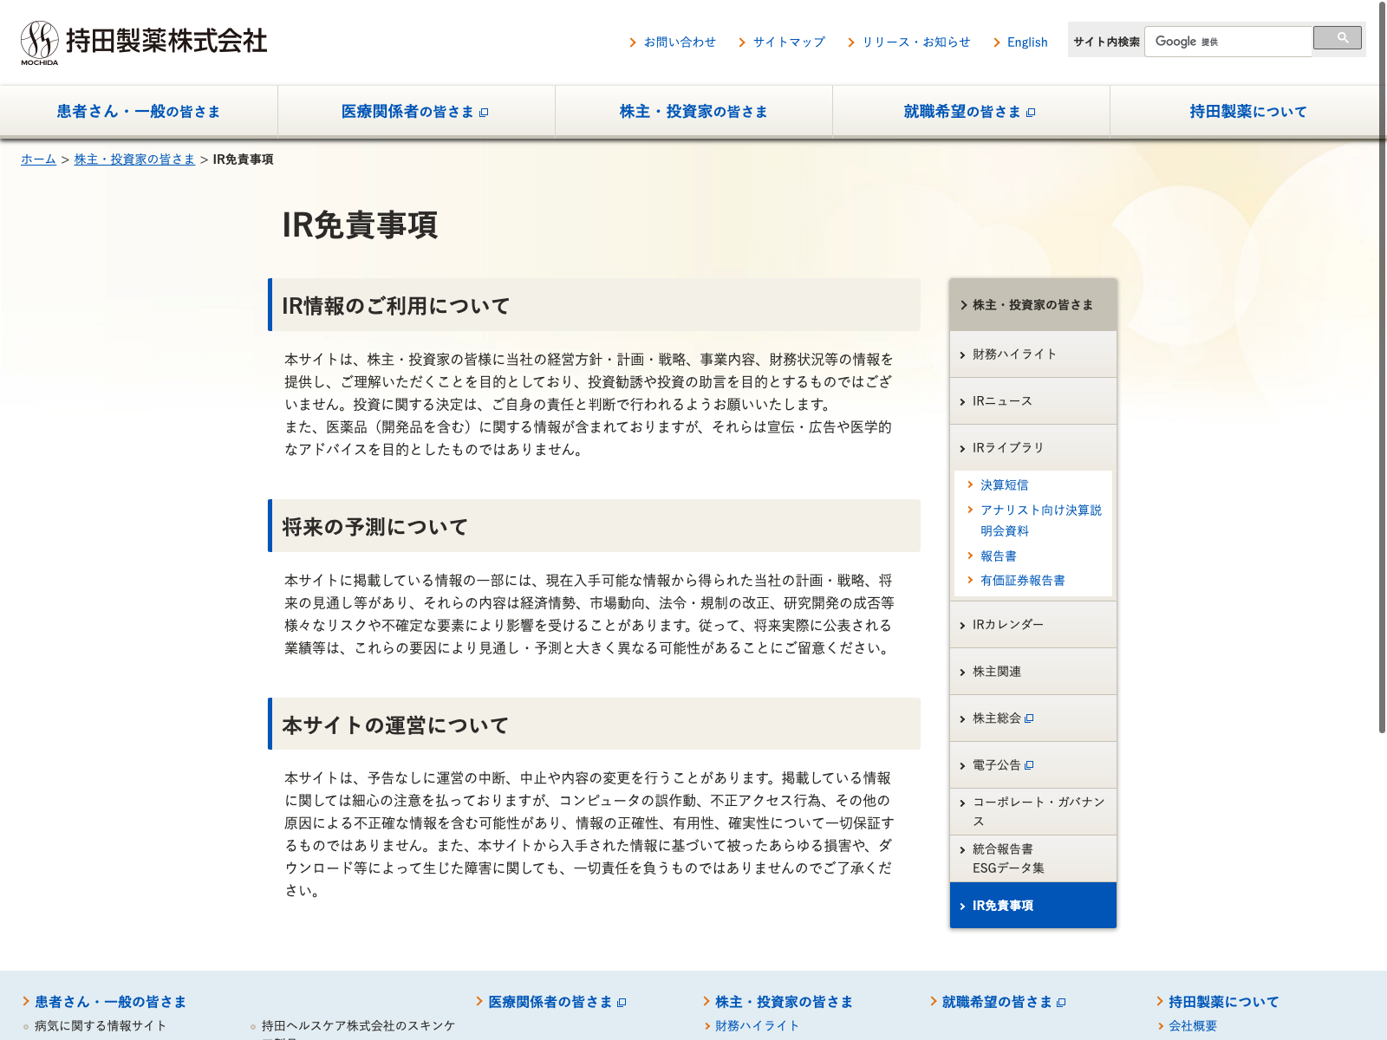The width and height of the screenshot is (1387, 1040).
Task: Click the external-link icon beside 就職希望の皆さま
Action: 1031,113
